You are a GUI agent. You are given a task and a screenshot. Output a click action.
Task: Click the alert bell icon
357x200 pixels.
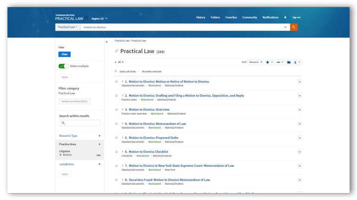click(268, 62)
